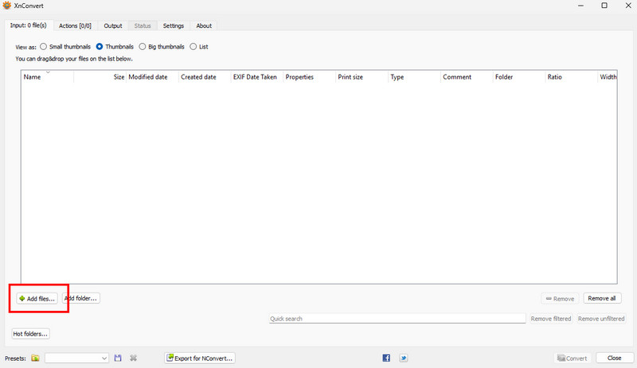This screenshot has height=368, width=637.
Task: Click the Add folder button
Action: (80, 299)
